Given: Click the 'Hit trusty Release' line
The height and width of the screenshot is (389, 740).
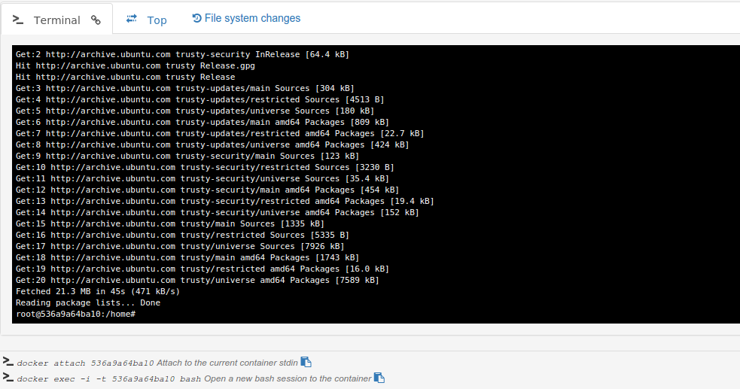Looking at the screenshot, I should tap(125, 77).
